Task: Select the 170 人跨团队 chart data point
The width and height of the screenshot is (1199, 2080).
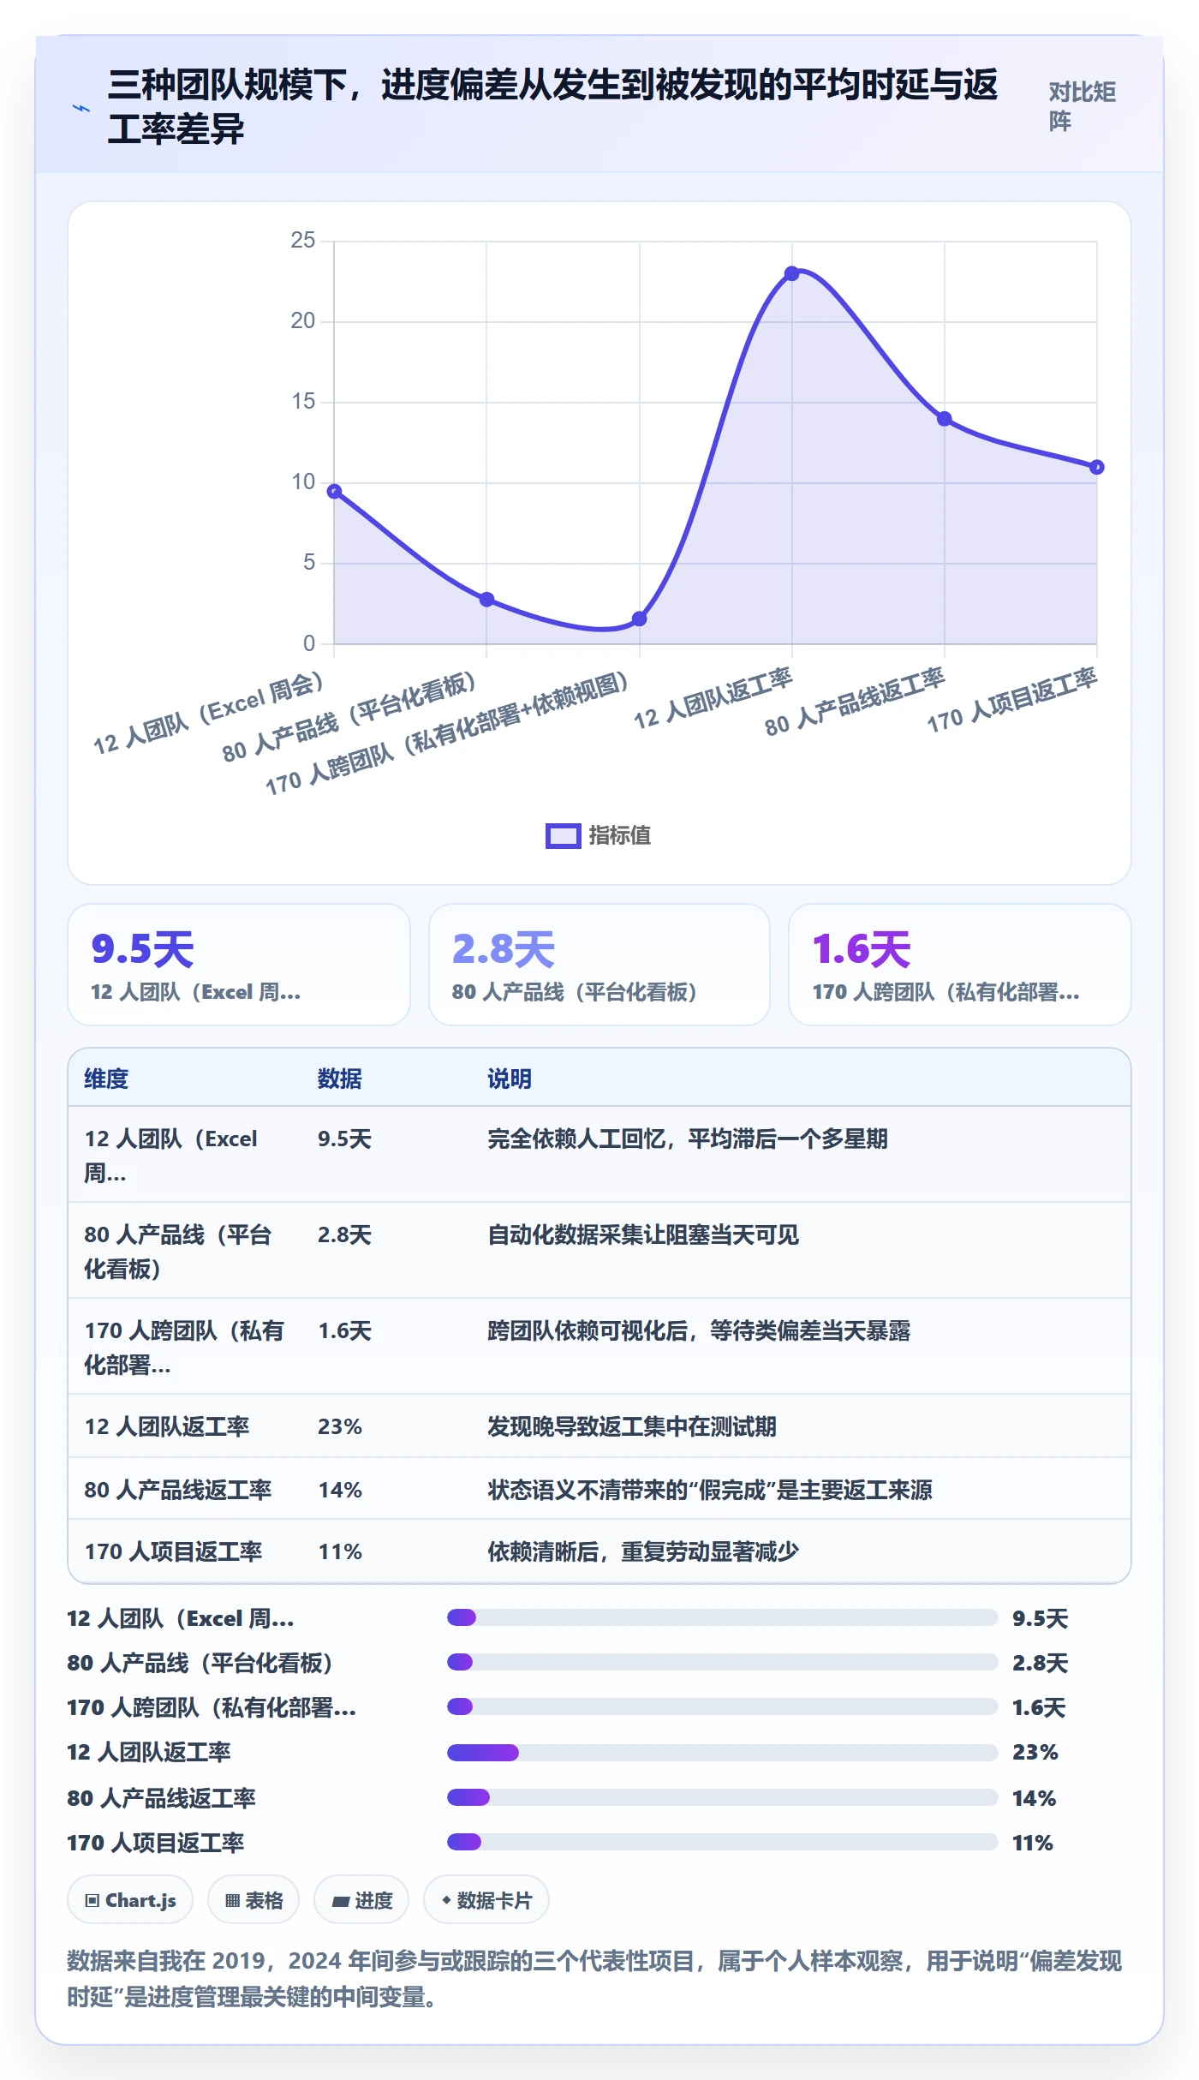Action: (x=639, y=619)
